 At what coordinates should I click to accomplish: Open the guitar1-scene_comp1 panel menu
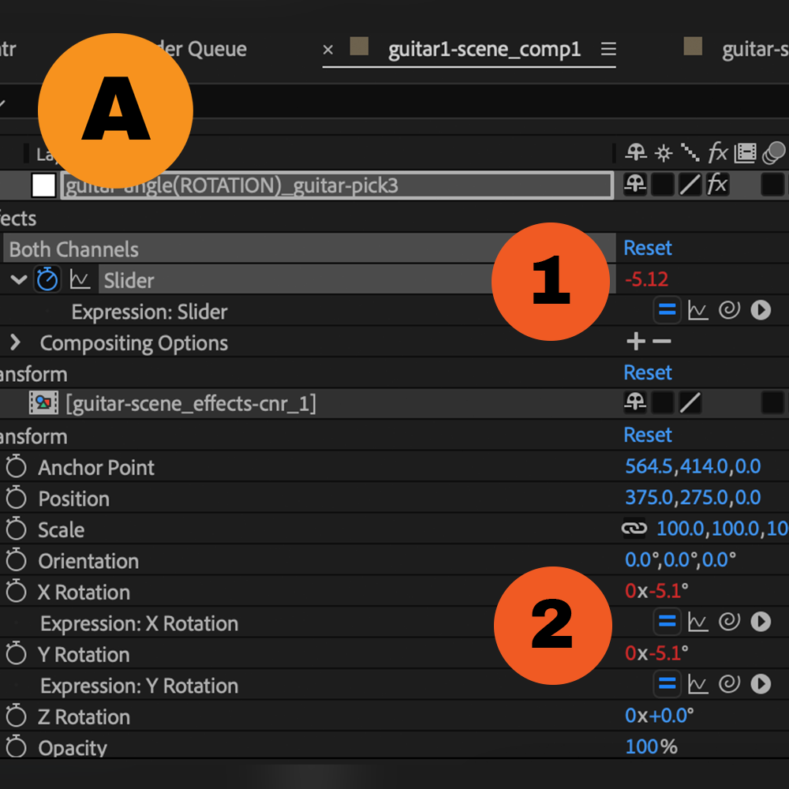[x=608, y=49]
